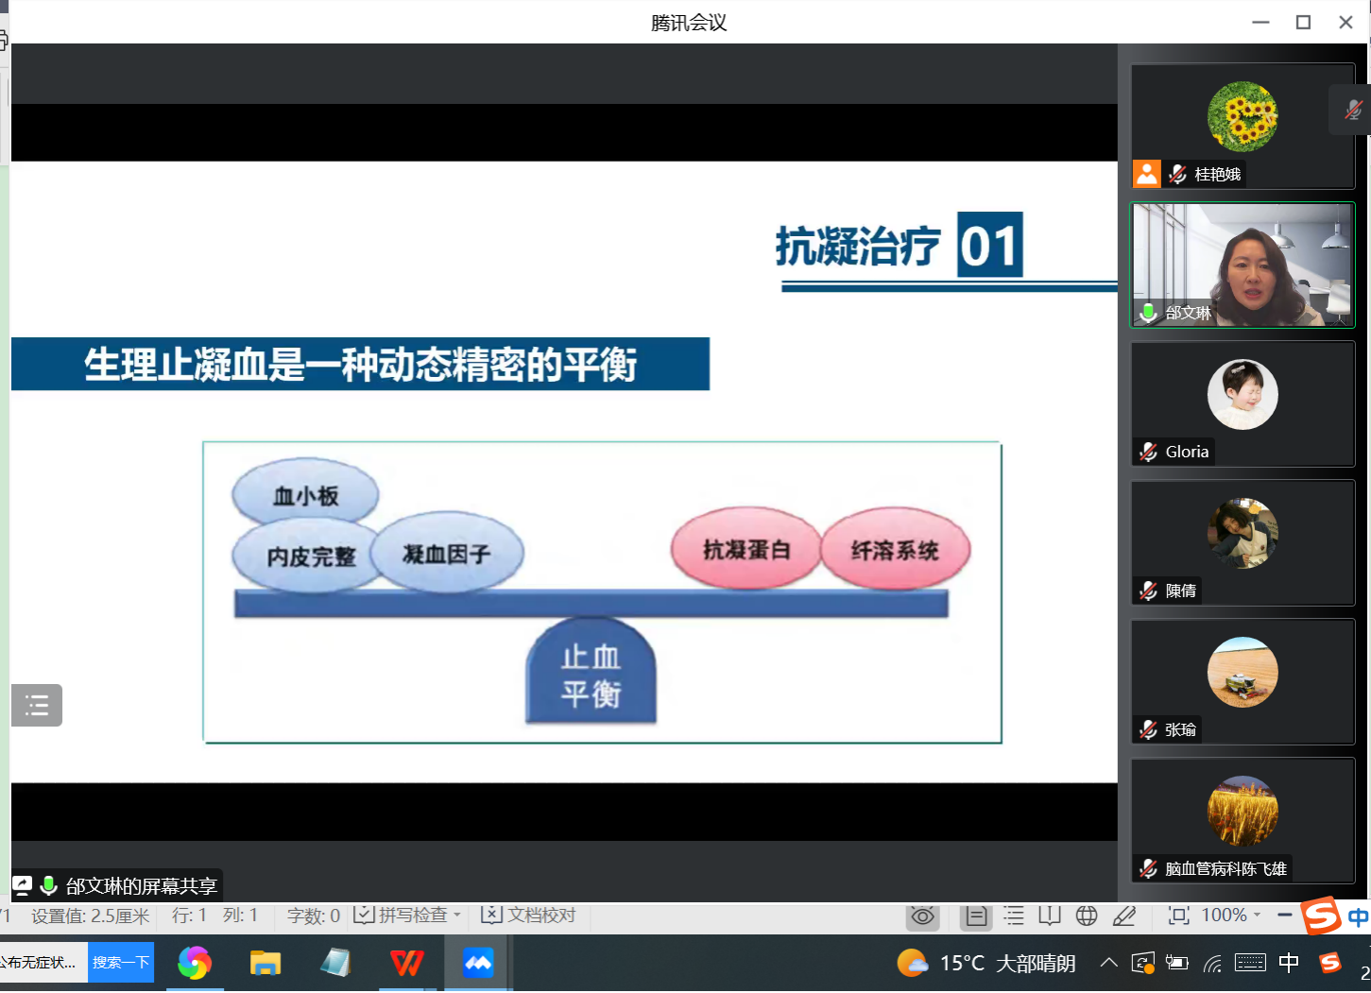Click the pen annotation icon in status bar
This screenshot has height=993, width=1371.
pos(1123,916)
